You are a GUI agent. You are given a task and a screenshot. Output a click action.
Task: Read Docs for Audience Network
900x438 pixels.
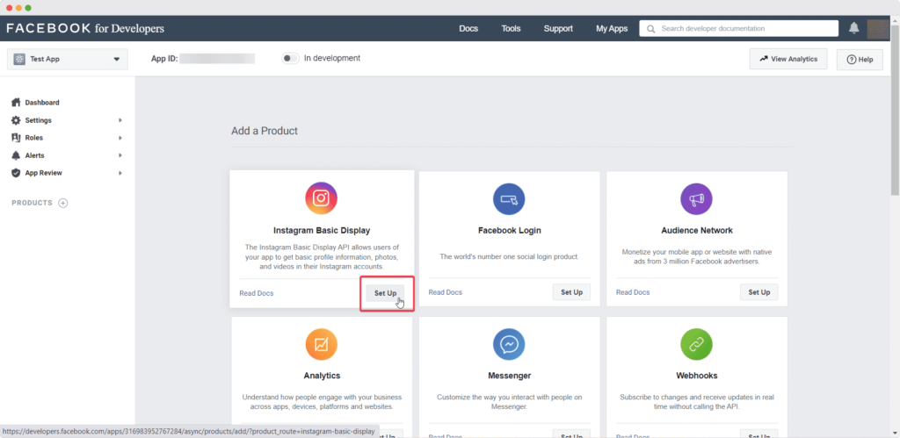click(633, 292)
